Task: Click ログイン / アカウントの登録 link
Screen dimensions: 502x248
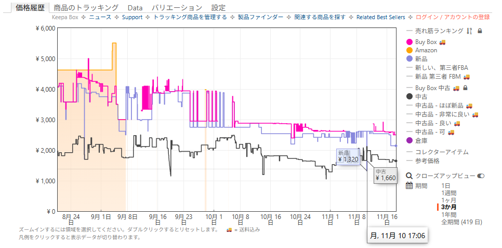Action: pos(453,17)
